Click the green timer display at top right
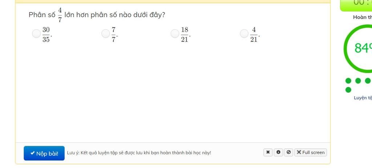Screen dimensions: 372x168 coord(356,5)
